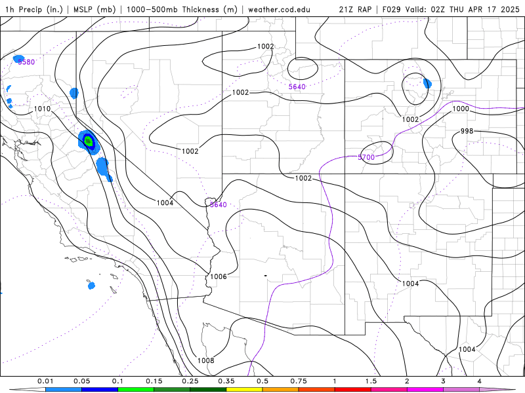Select the 1000 isobar label

461,109
